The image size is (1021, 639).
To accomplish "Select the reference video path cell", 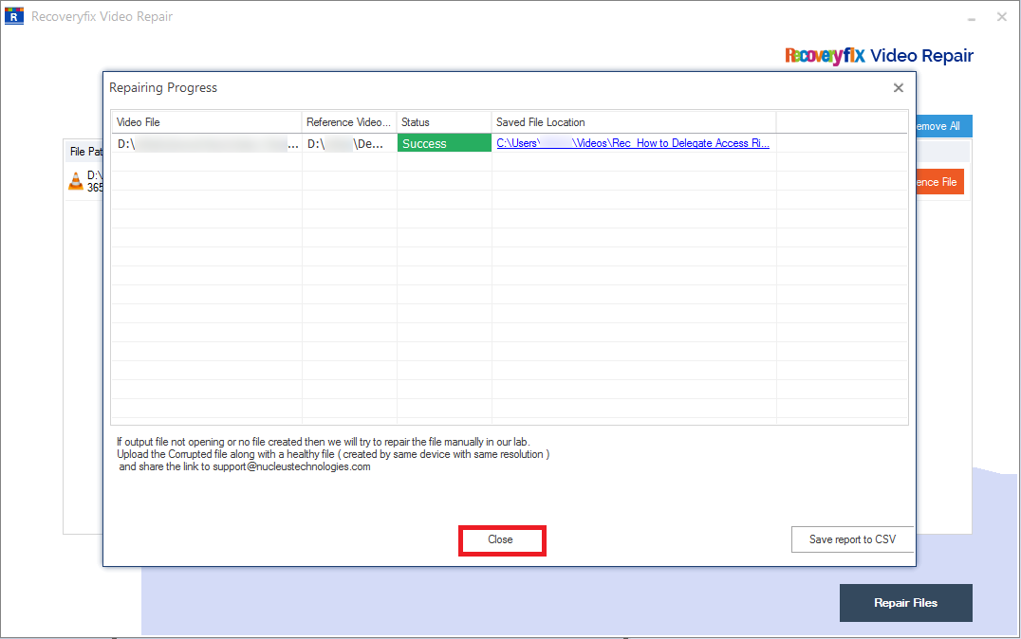I will coord(349,143).
